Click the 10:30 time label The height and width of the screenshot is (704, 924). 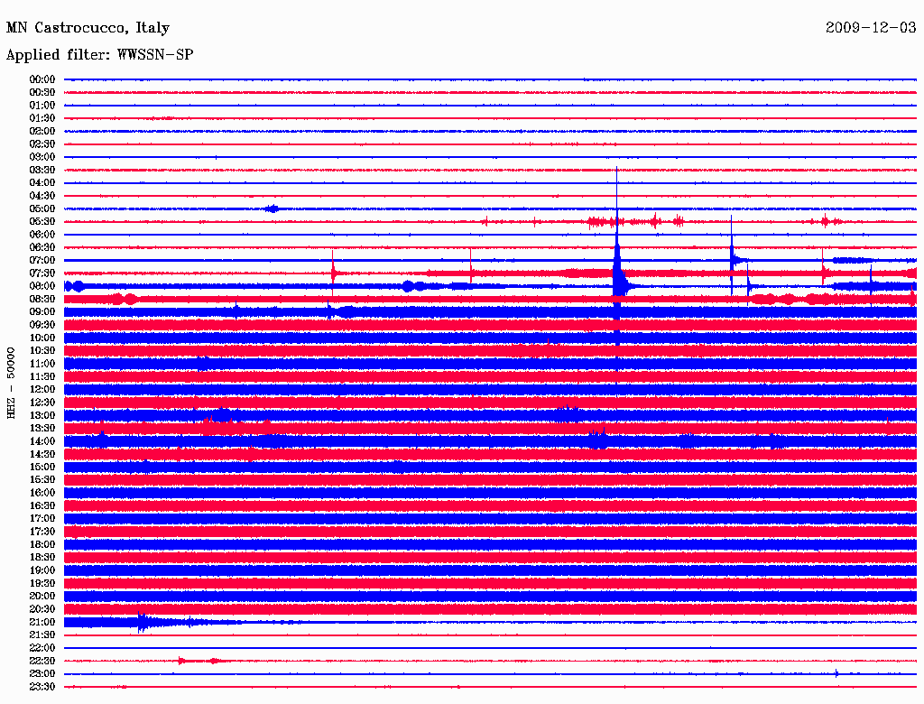(x=42, y=351)
